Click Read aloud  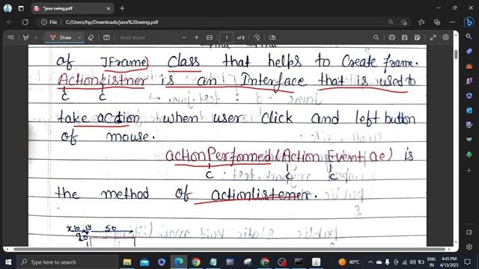pos(132,37)
